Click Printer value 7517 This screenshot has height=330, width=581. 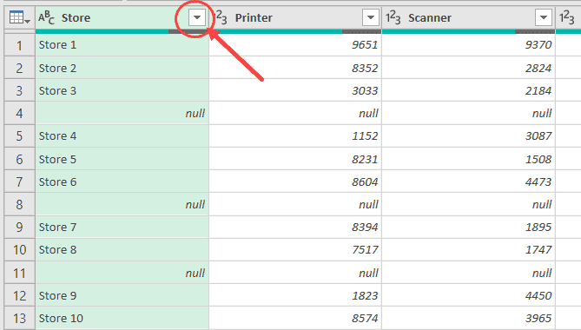tap(295, 249)
